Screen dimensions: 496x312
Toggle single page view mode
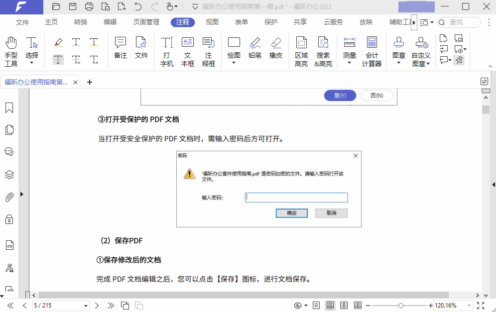[316, 306]
